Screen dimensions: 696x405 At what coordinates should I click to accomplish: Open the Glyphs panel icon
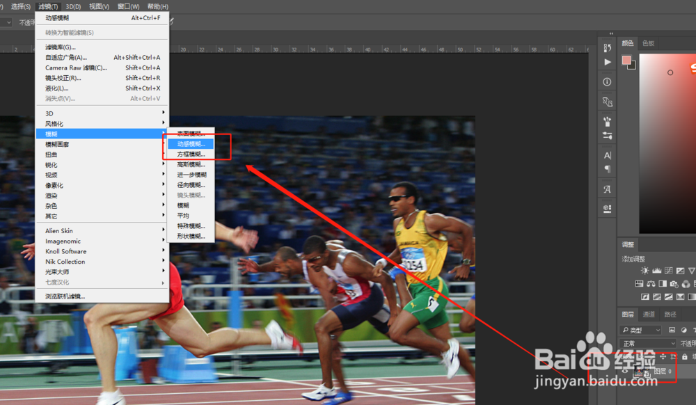607,189
